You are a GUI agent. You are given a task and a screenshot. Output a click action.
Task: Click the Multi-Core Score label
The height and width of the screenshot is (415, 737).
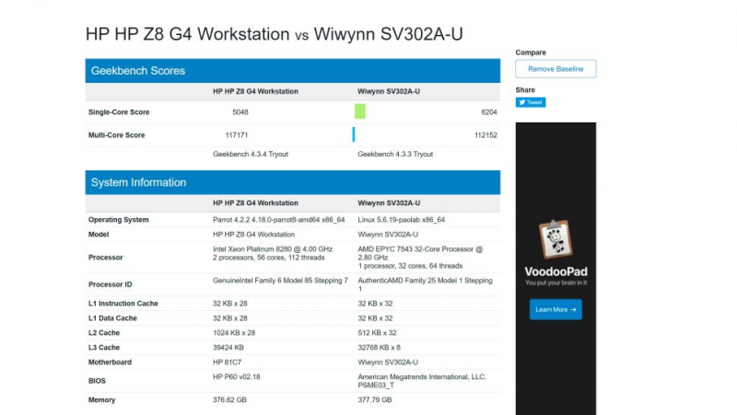117,135
